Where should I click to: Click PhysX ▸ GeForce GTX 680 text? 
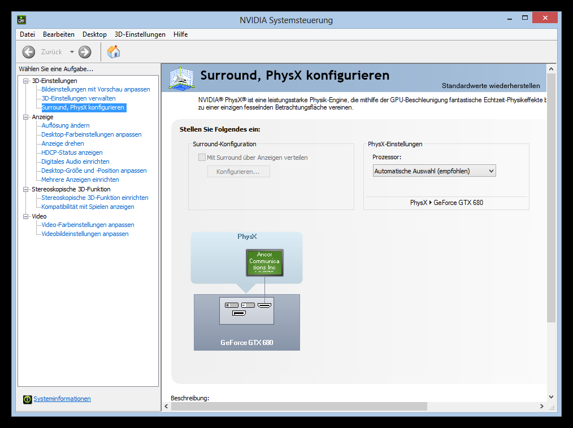pos(446,203)
